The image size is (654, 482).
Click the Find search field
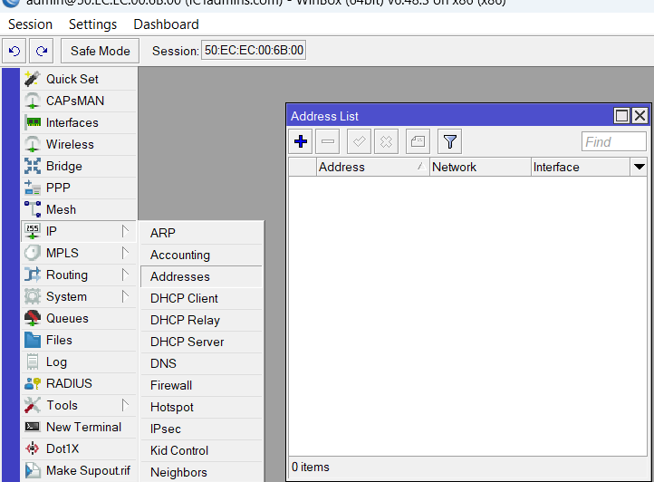click(614, 141)
